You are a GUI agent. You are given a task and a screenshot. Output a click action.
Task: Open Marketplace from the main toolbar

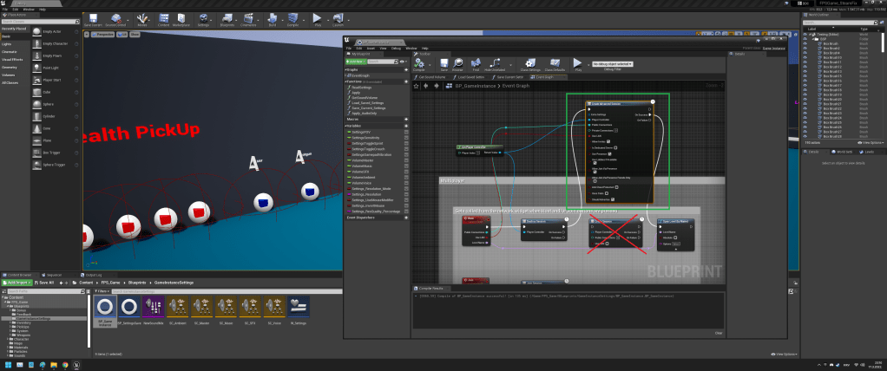181,20
